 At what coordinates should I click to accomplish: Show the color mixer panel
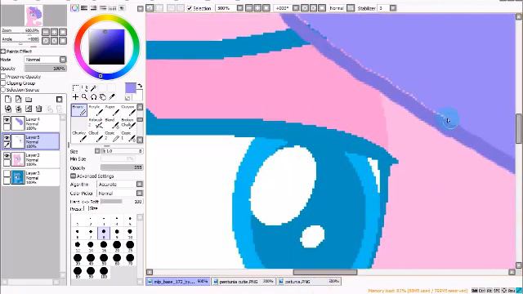104,8
